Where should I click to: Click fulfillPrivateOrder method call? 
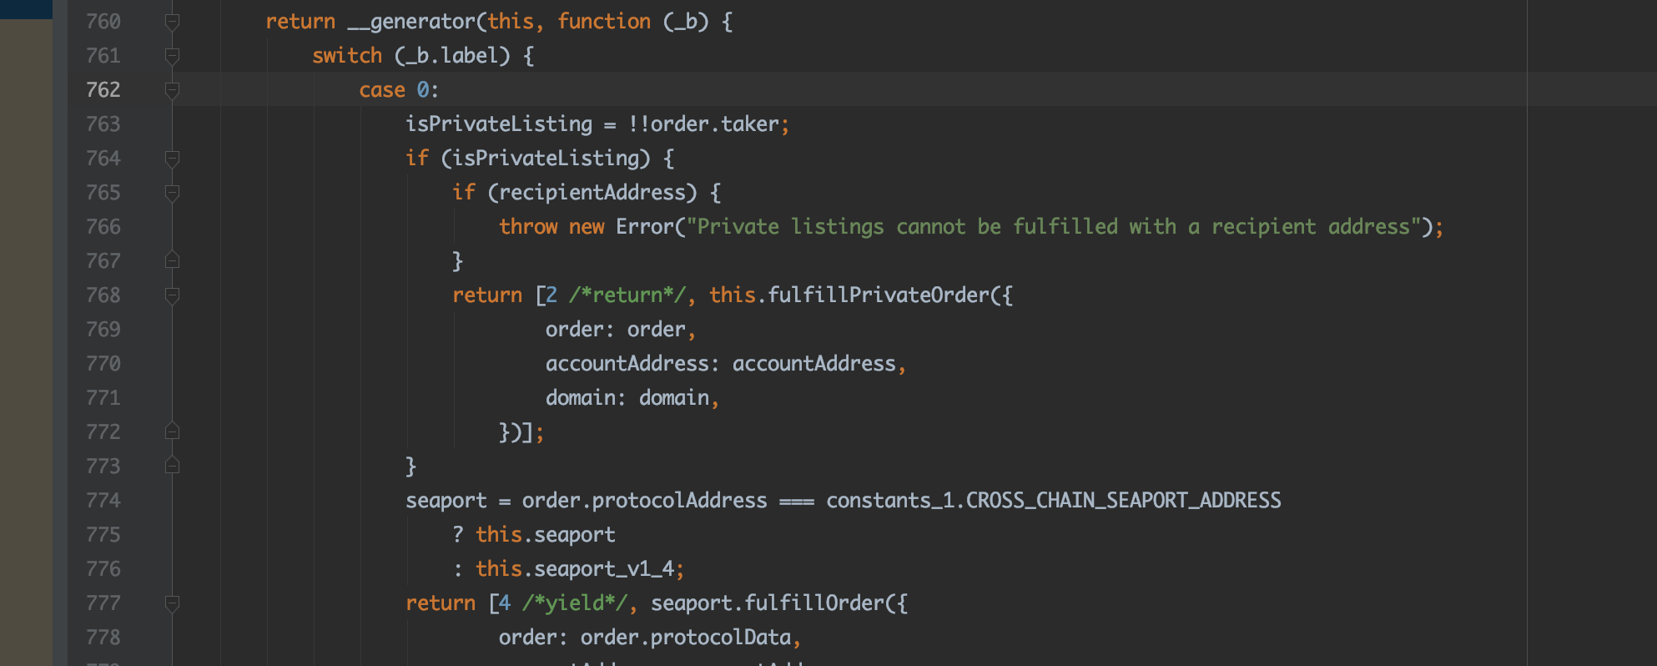pos(879,295)
